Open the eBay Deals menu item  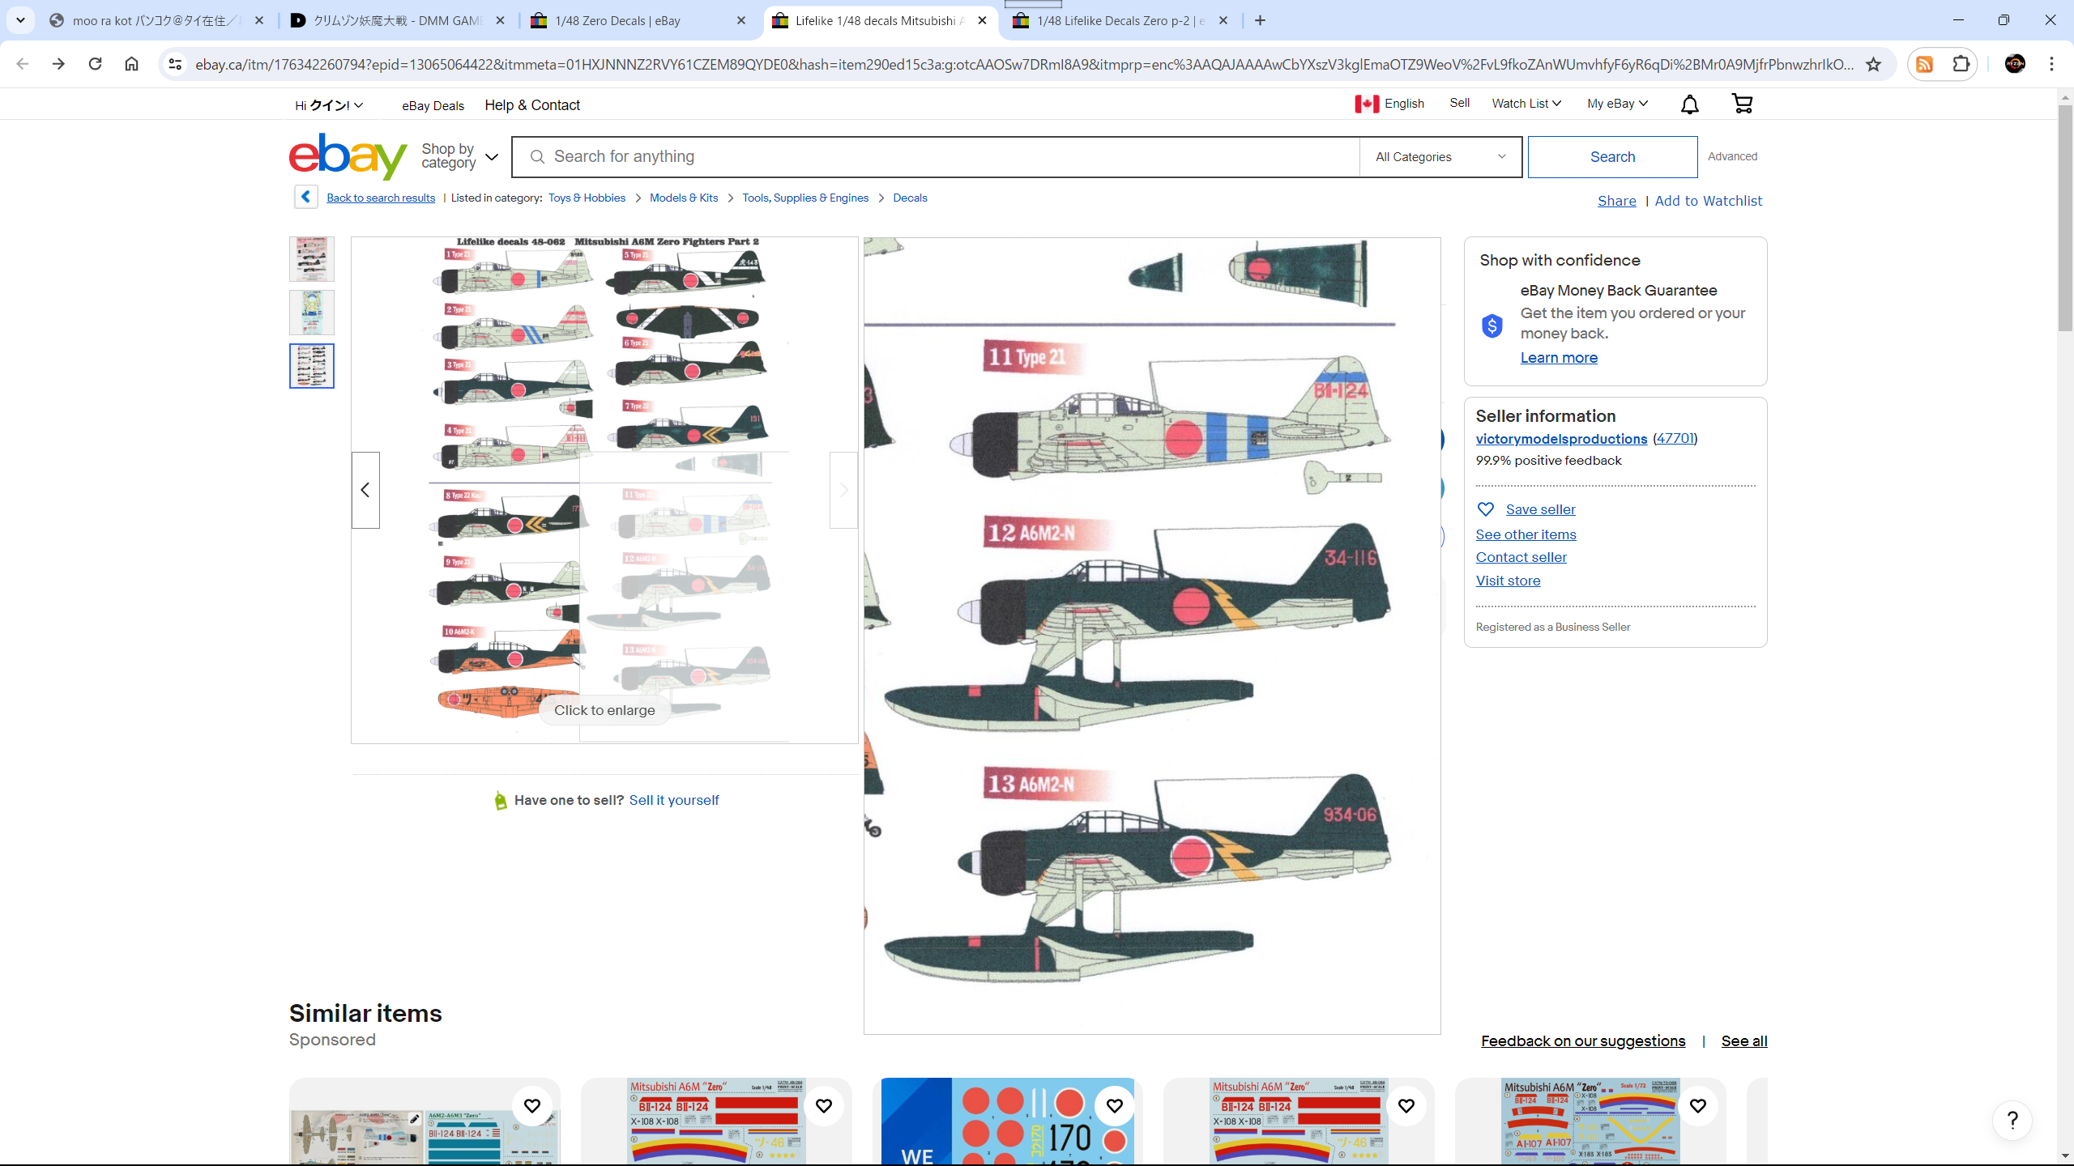click(433, 105)
